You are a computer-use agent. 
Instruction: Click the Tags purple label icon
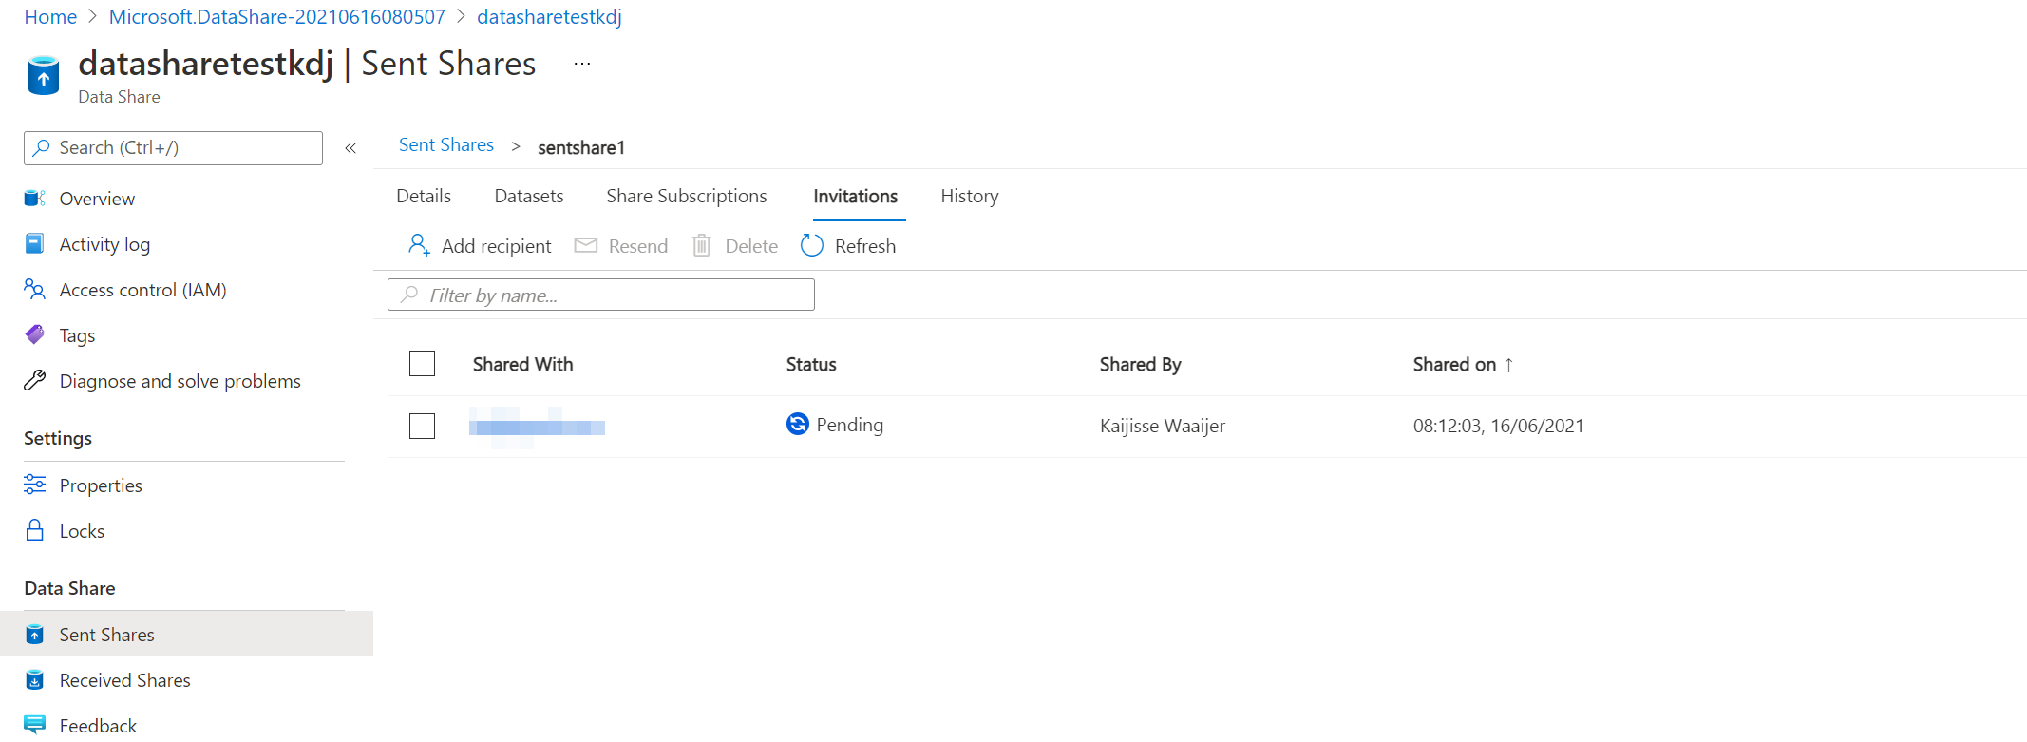point(35,334)
